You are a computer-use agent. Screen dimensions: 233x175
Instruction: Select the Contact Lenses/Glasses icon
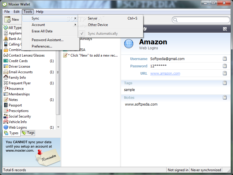(6, 55)
